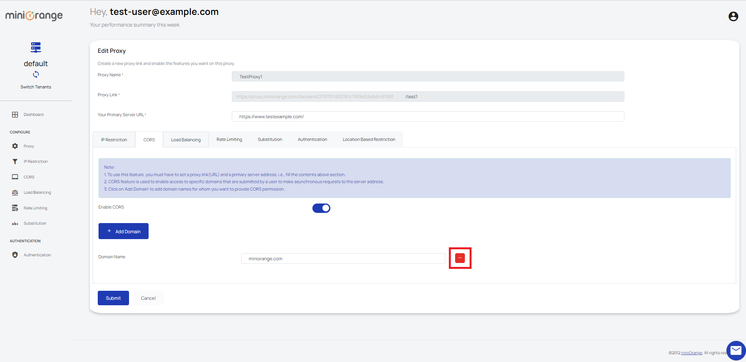Open Authentication sidebar link
Screen dimensions: 746x362
[x=37, y=255]
